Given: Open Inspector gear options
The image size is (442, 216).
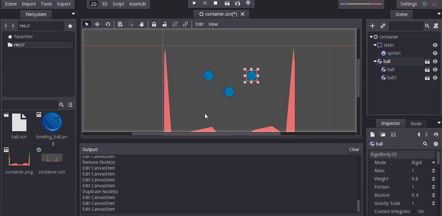Looking at the screenshot, I should pos(435,144).
